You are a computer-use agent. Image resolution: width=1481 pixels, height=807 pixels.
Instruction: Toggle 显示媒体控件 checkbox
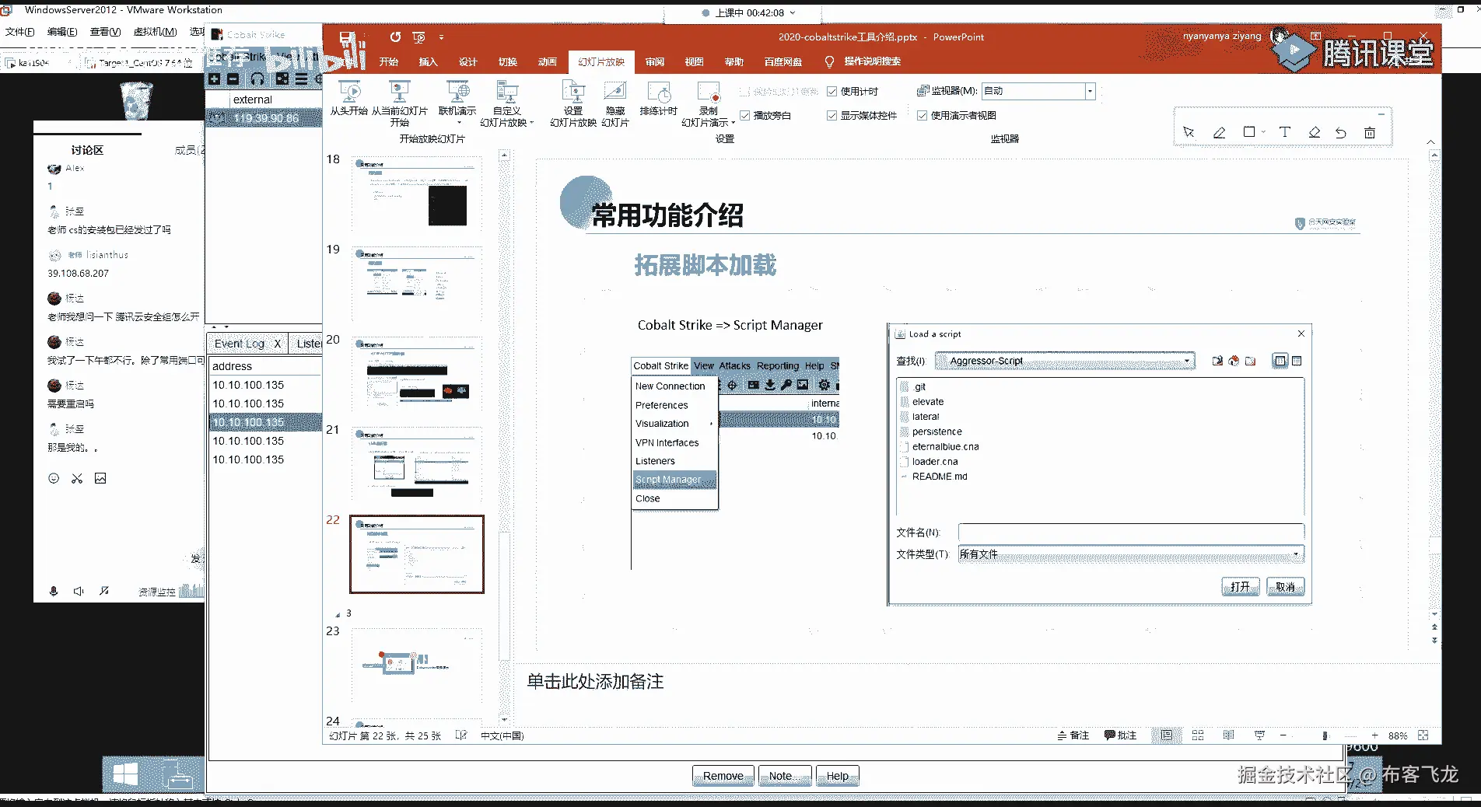832,116
